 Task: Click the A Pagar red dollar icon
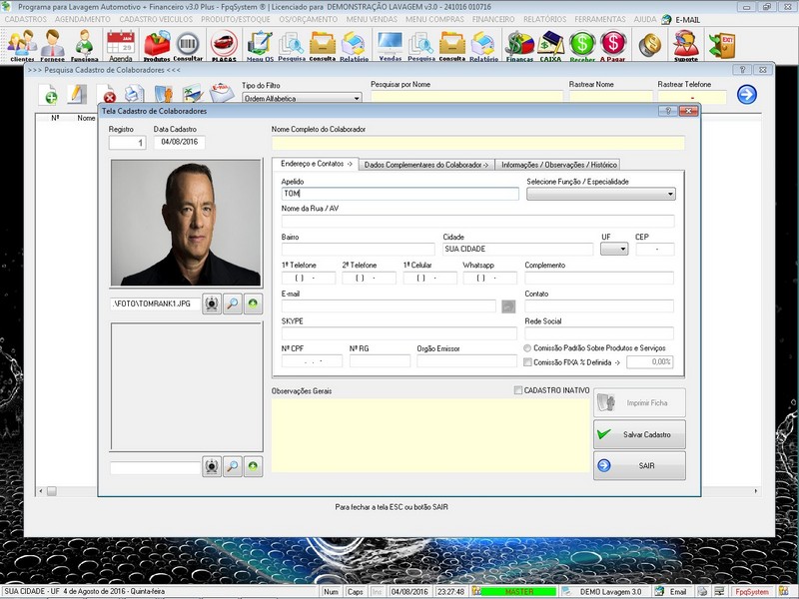[612, 45]
